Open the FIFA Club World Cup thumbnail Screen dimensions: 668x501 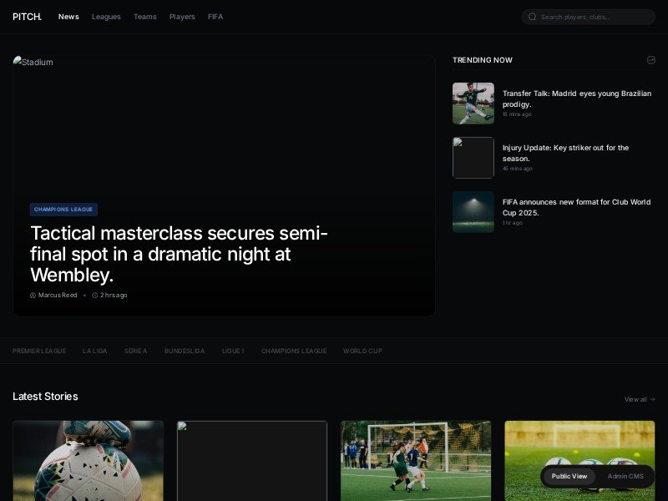click(473, 212)
